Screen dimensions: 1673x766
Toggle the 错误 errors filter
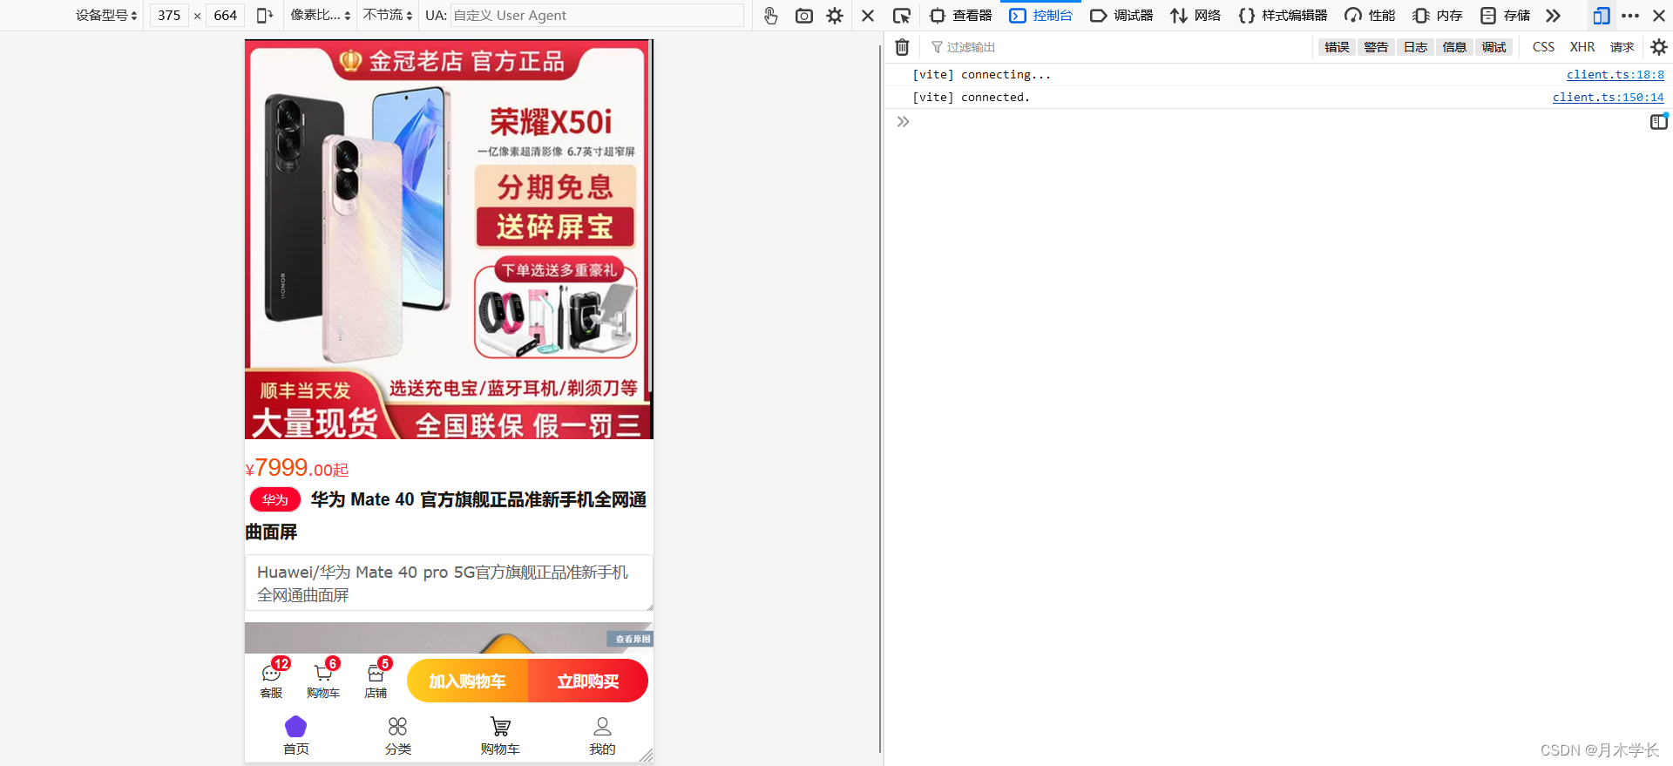1337,47
